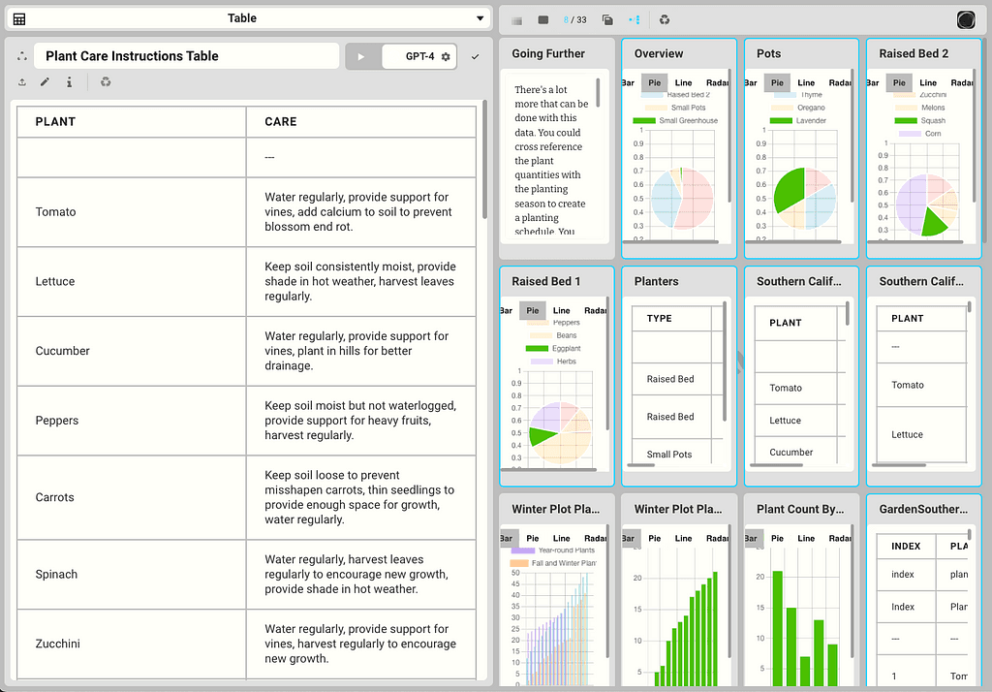
Task: Click the INDEX header in GardenSouther... card
Action: pyautogui.click(x=906, y=547)
